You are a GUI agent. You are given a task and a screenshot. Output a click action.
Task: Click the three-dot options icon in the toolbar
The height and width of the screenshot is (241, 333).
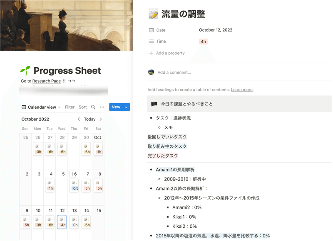(x=102, y=107)
